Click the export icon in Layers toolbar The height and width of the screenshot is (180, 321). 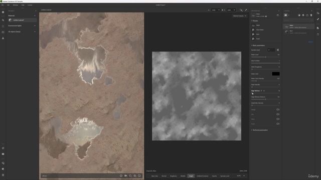307,15
